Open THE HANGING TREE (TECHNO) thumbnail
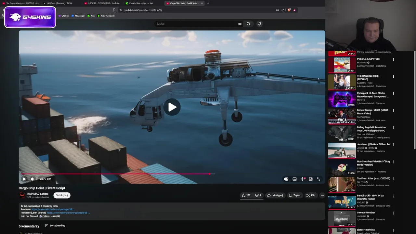The image size is (416, 234). pos(342,82)
